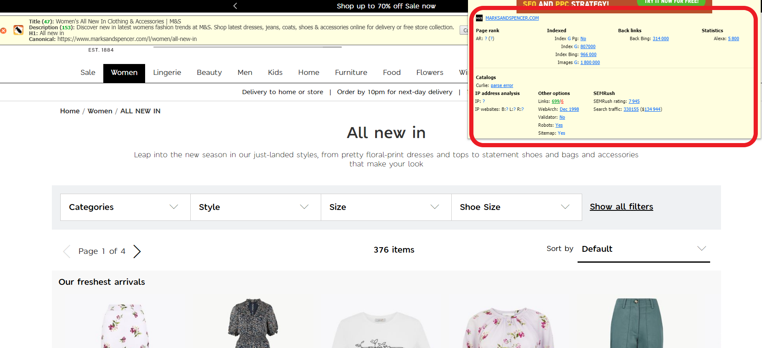Open the floral skirt product thumbnail
This screenshot has height=348, width=762.
(x=125, y=326)
